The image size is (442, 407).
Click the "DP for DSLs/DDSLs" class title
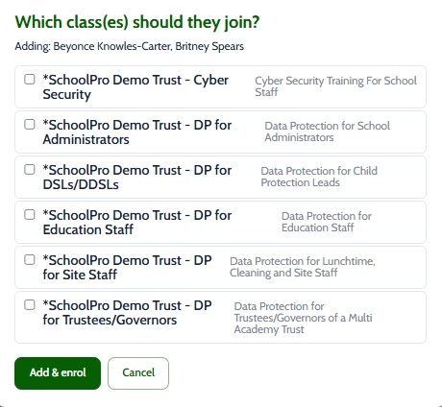coord(137,178)
